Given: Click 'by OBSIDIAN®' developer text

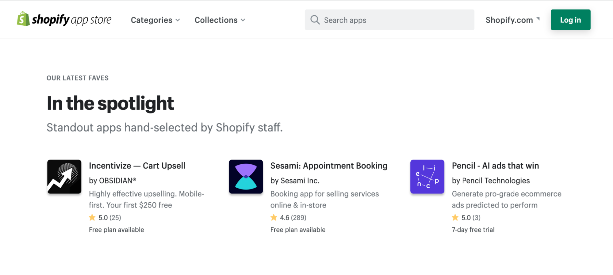Looking at the screenshot, I should coord(113,181).
